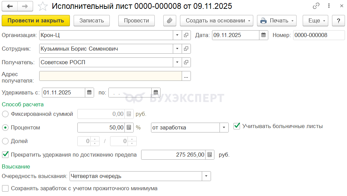Click the copy link icon
347x196 pixels.
316,6
